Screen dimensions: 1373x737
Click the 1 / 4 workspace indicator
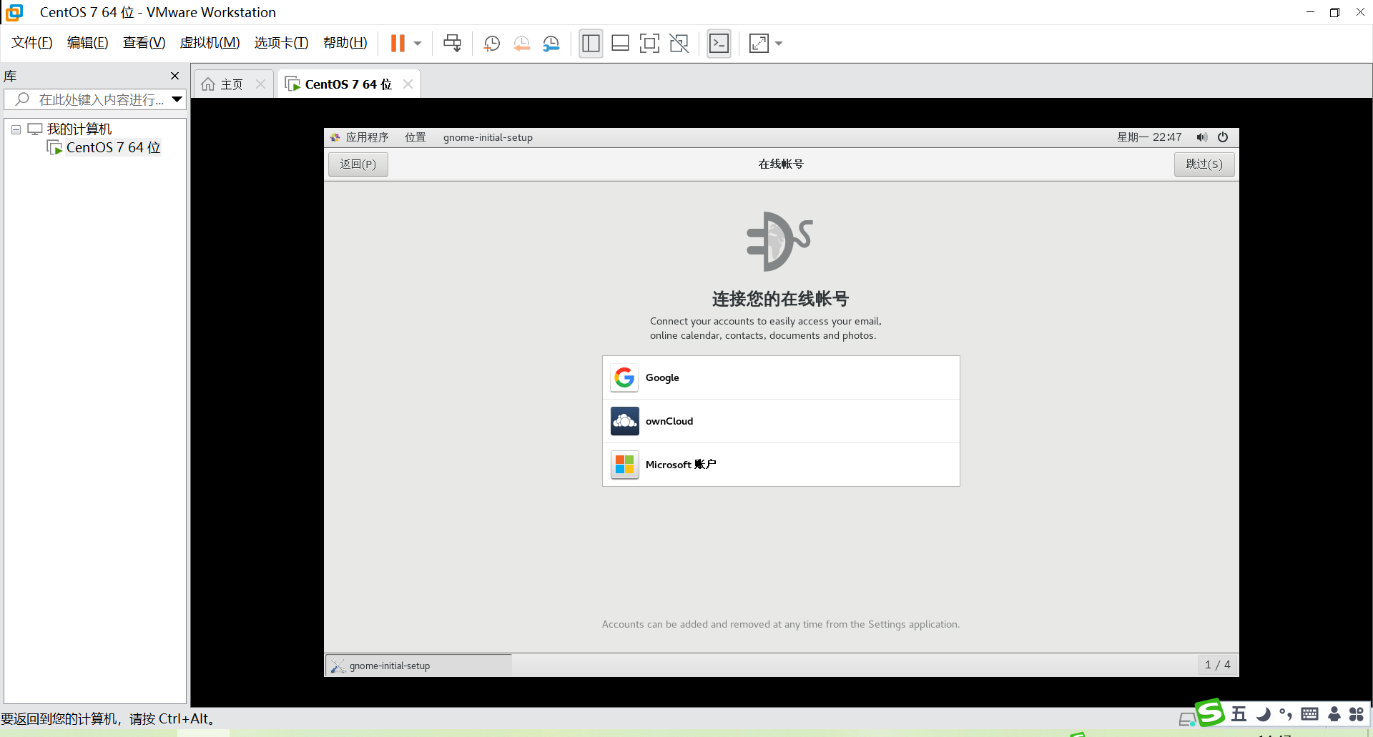coord(1218,665)
